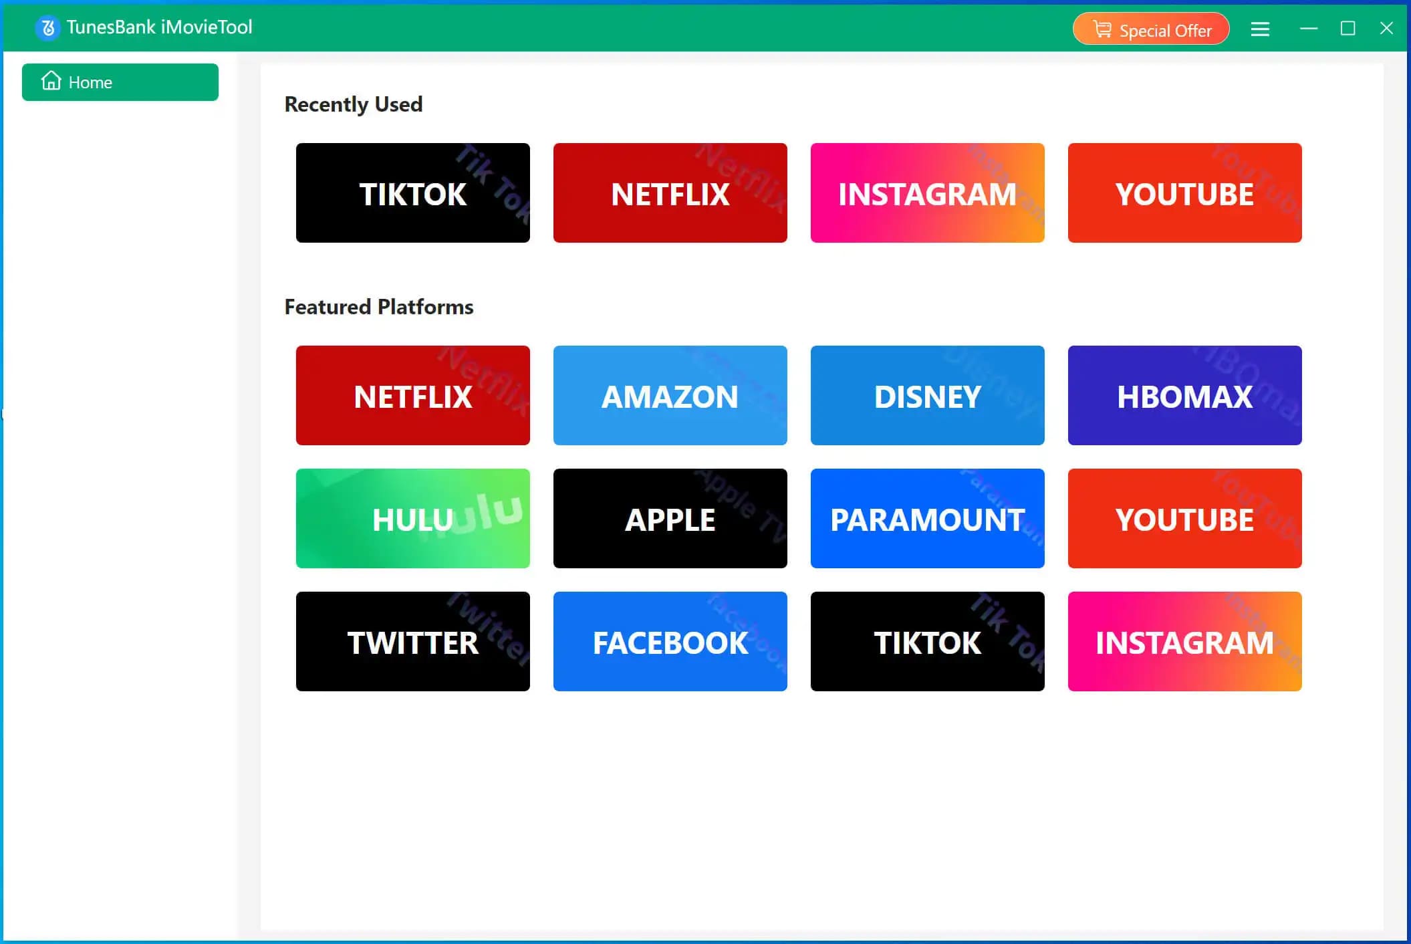Pick YouTube under Featured Platforms
1411x944 pixels.
click(x=1184, y=519)
